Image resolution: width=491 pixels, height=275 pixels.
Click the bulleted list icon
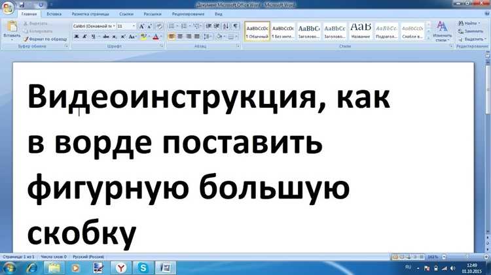172,26
